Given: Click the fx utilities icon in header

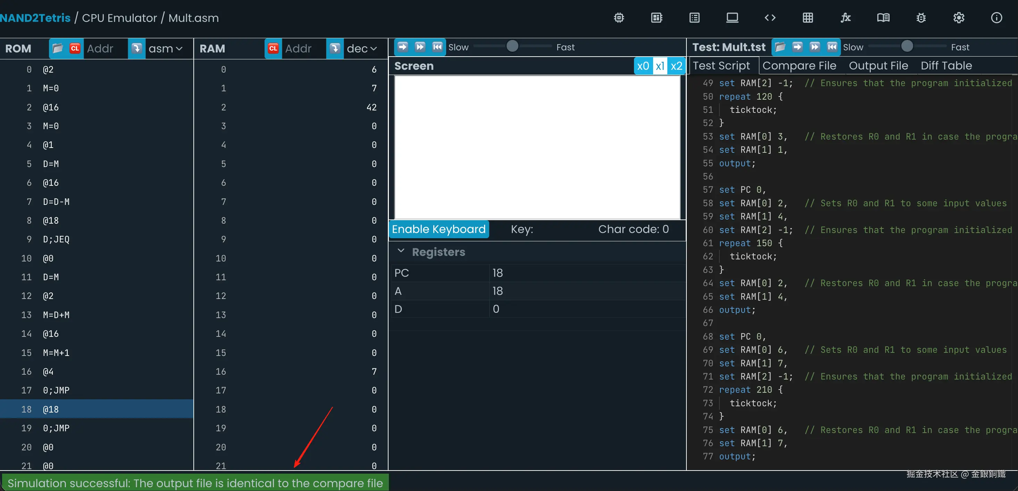Looking at the screenshot, I should 845,18.
